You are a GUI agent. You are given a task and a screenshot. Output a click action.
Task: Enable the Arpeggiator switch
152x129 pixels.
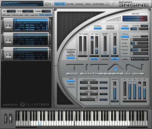(71, 52)
